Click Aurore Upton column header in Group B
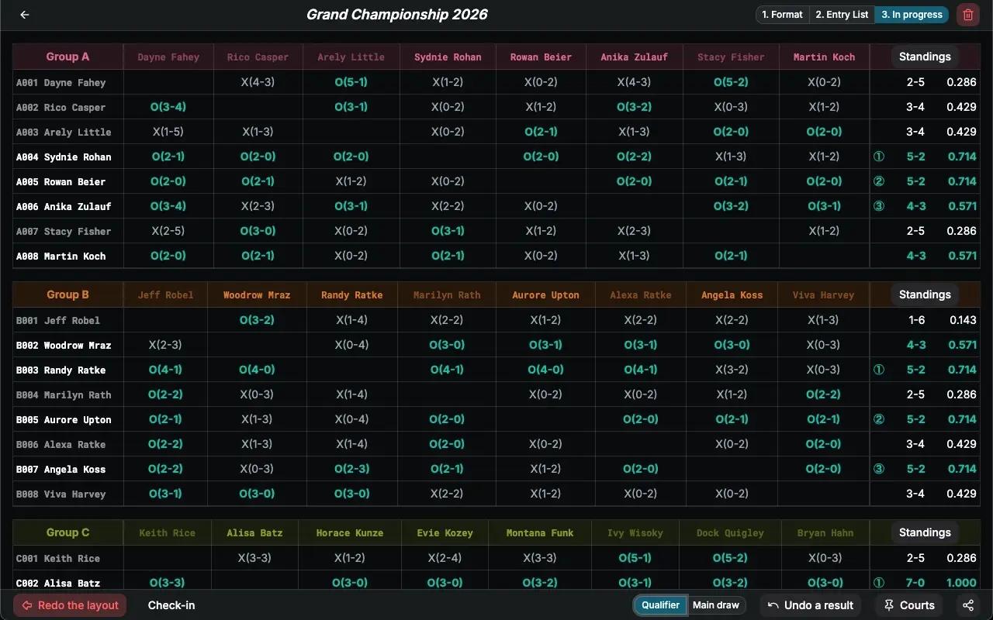Screen dimensions: 993x620 click(x=545, y=294)
